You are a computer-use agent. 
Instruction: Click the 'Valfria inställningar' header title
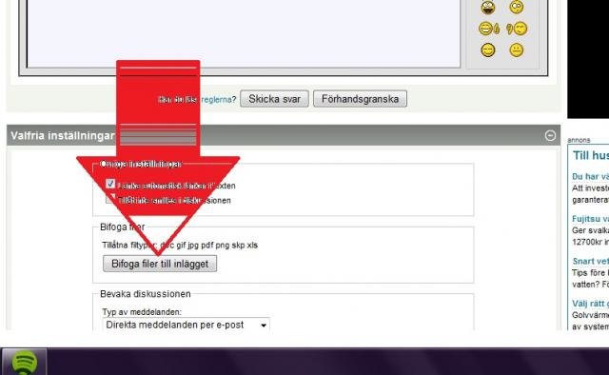(x=62, y=135)
